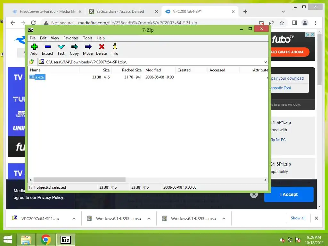Open the Help menu in 7-Zip
Image resolution: width=328 pixels, height=246 pixels.
(x=101, y=38)
